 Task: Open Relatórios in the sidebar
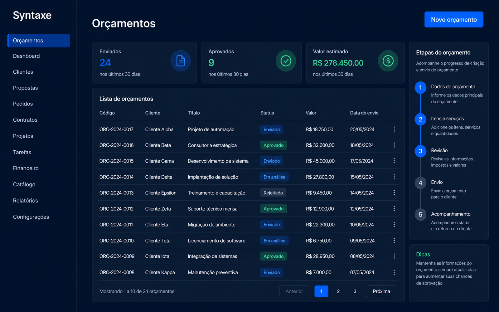point(26,201)
